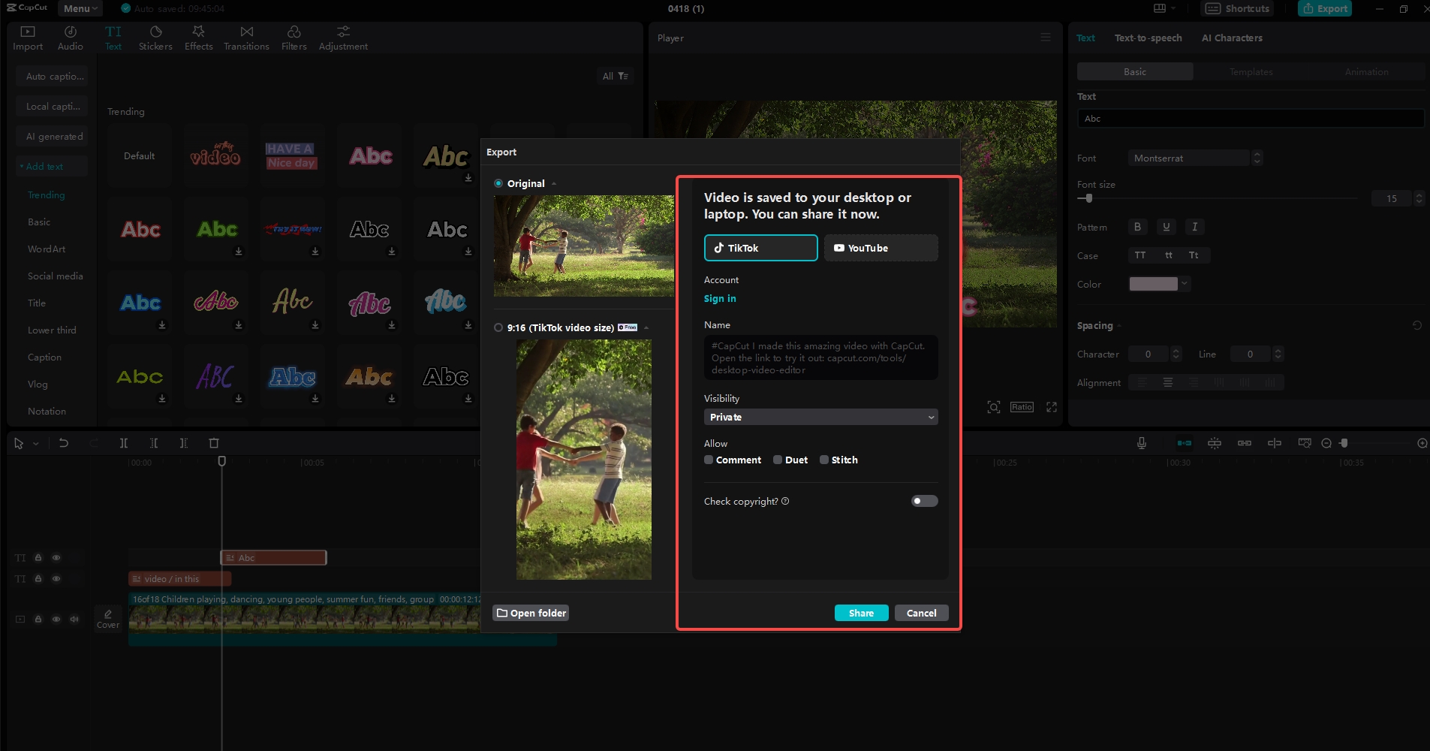The height and width of the screenshot is (751, 1430).
Task: Open the Stickers panel
Action: pyautogui.click(x=155, y=36)
